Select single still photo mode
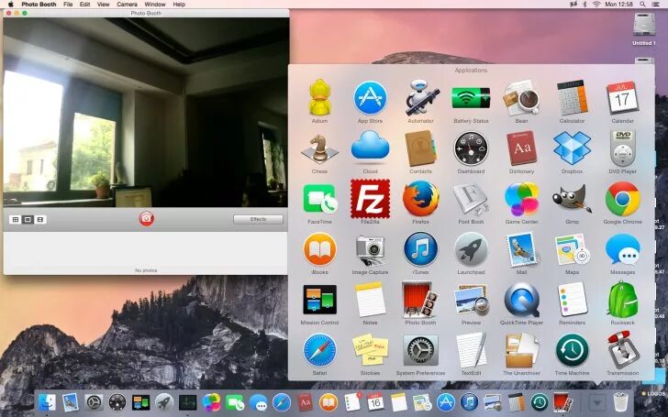668x417 pixels. coord(28,220)
